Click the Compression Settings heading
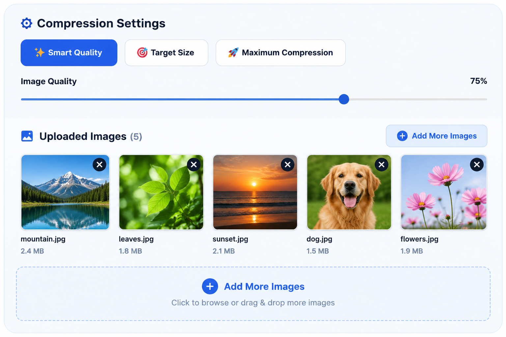The height and width of the screenshot is (337, 506). [x=101, y=23]
